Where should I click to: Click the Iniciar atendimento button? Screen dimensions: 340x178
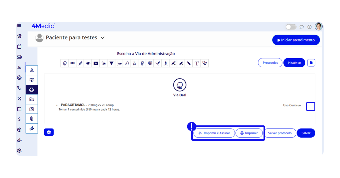tap(296, 40)
